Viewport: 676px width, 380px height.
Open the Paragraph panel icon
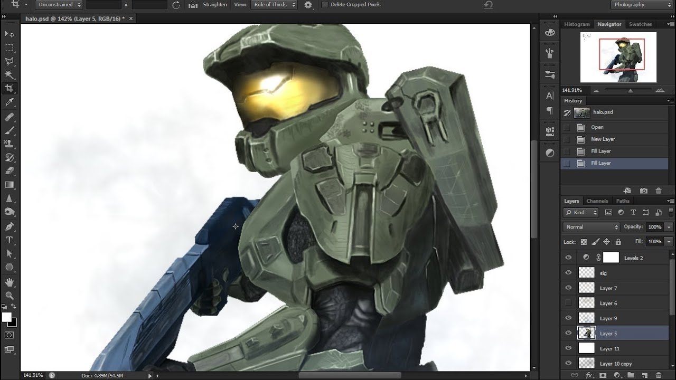tap(550, 111)
